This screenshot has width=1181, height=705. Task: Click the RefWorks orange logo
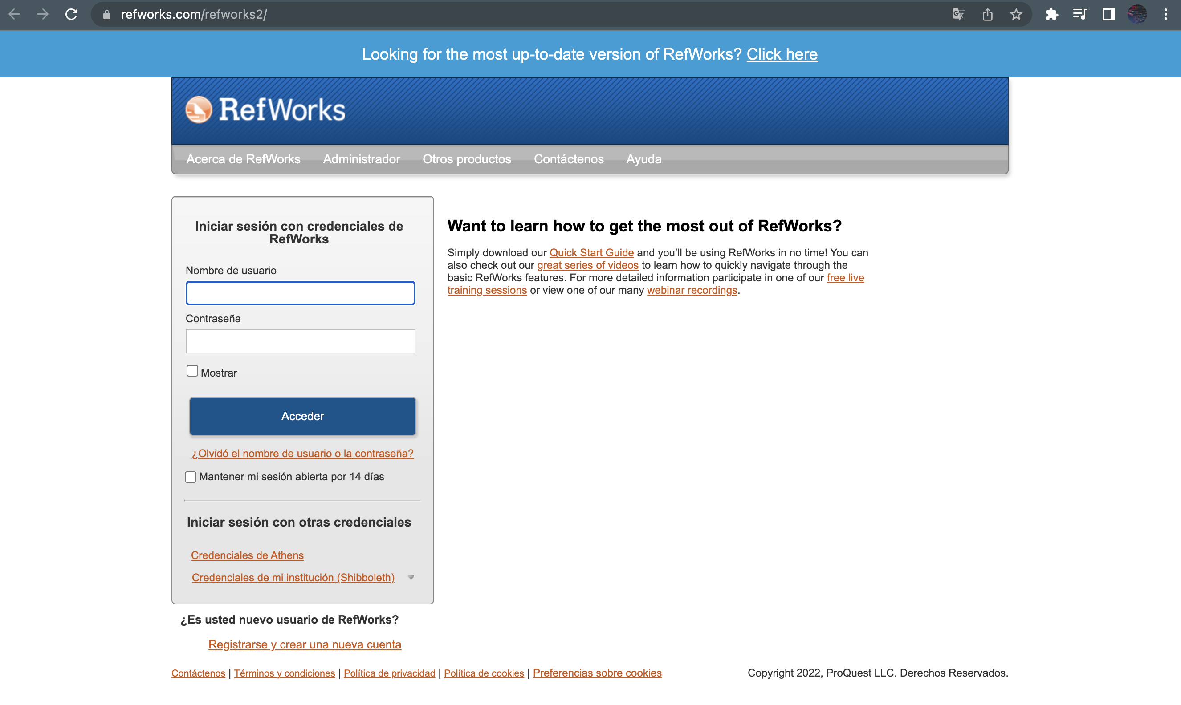point(198,110)
